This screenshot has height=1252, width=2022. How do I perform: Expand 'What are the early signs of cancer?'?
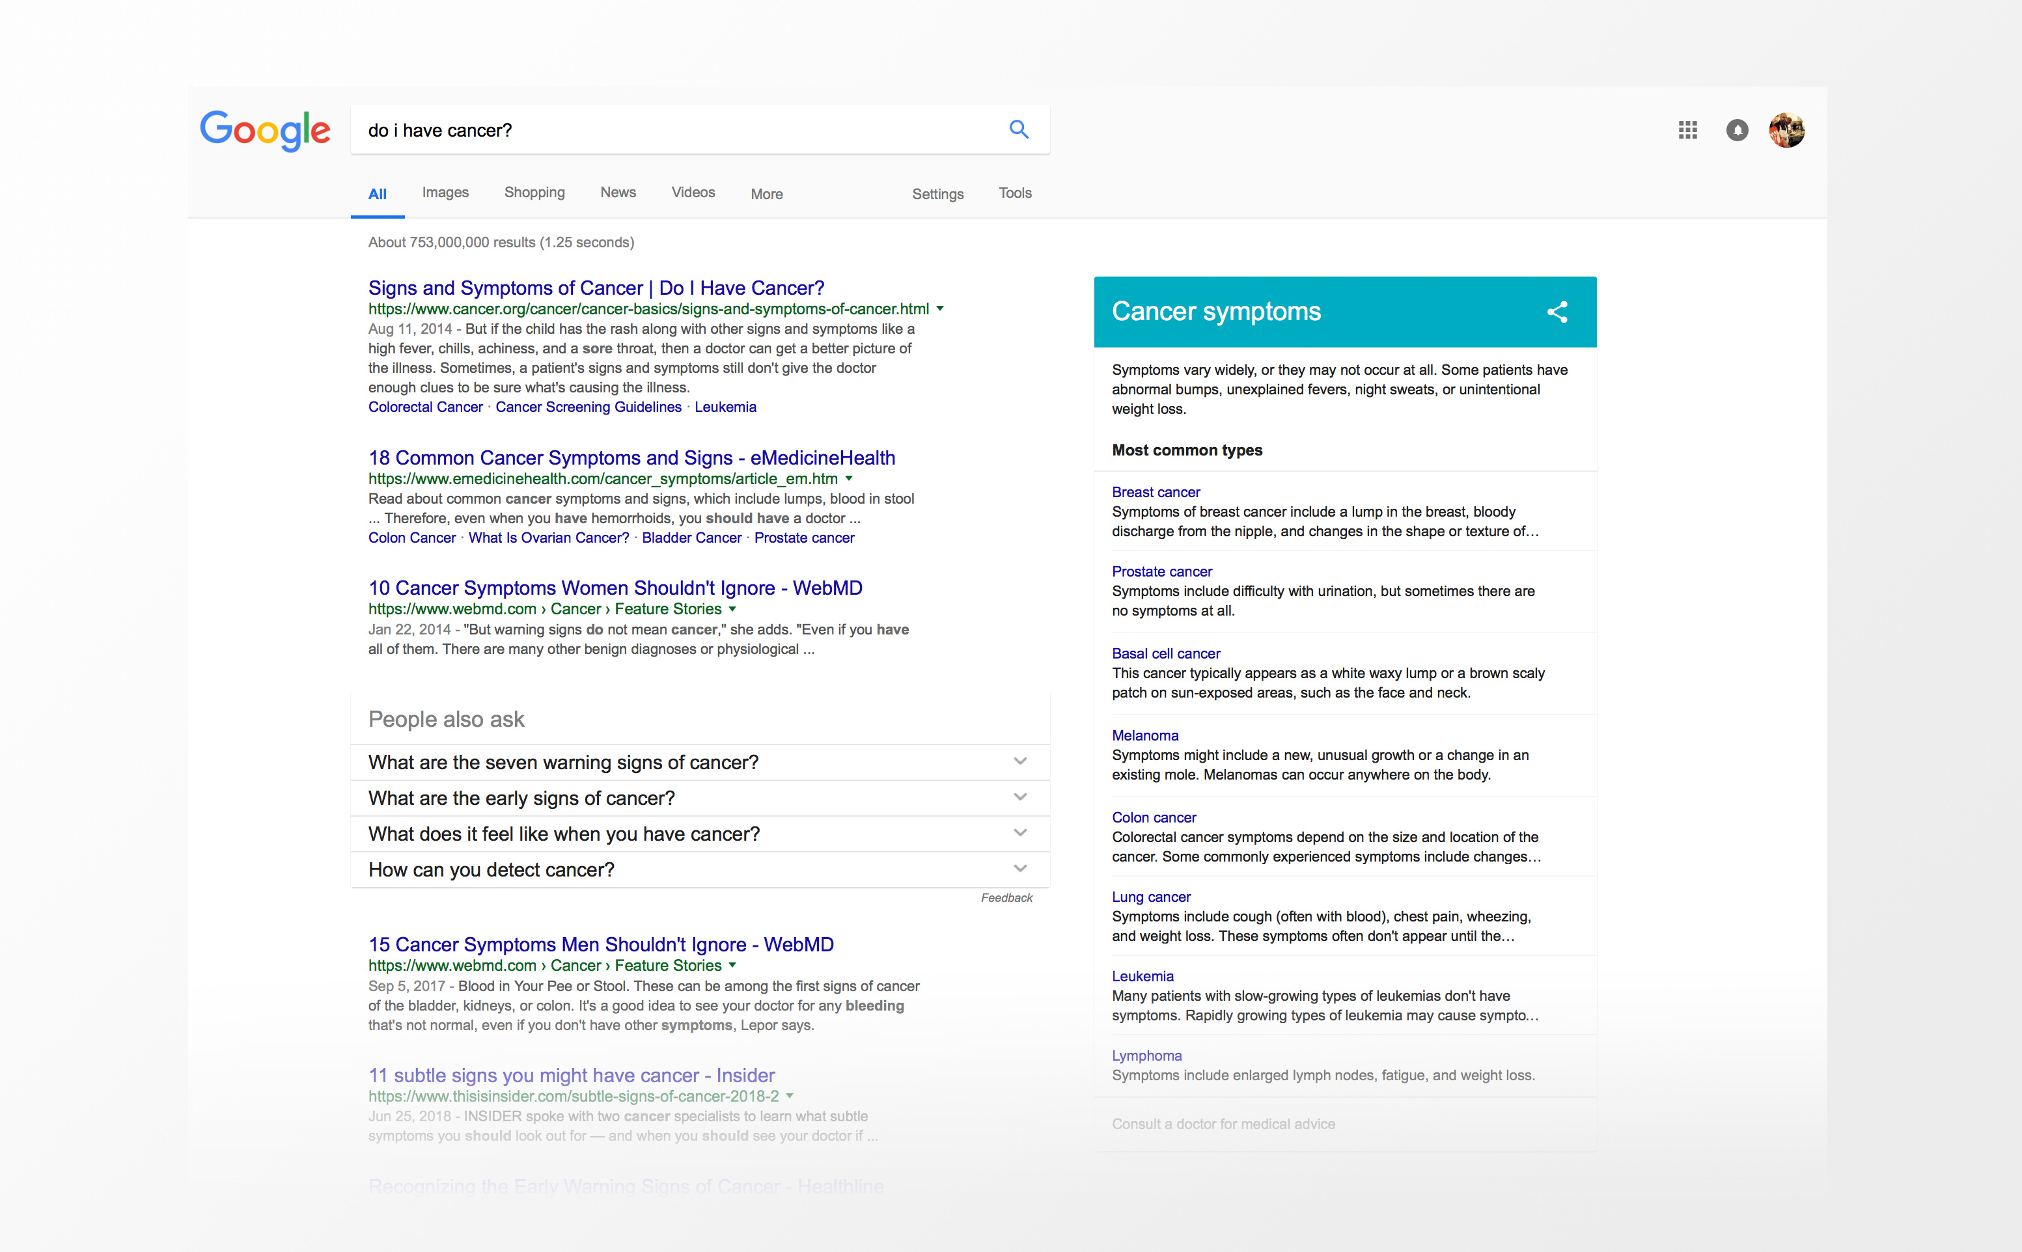click(x=700, y=797)
